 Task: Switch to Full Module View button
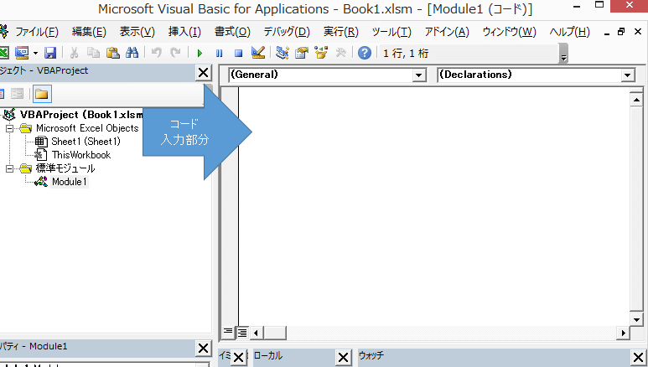[242, 333]
